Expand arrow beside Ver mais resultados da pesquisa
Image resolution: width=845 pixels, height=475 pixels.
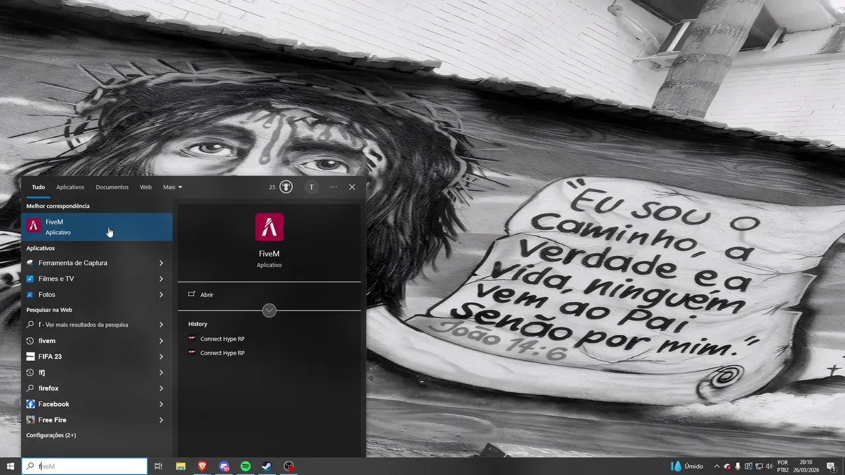[x=161, y=325]
